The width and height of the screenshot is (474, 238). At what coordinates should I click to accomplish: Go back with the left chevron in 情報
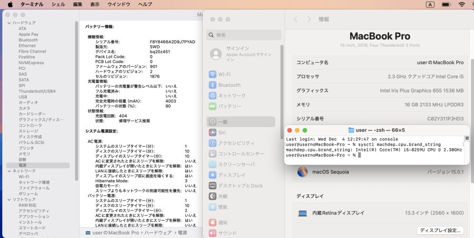point(295,19)
